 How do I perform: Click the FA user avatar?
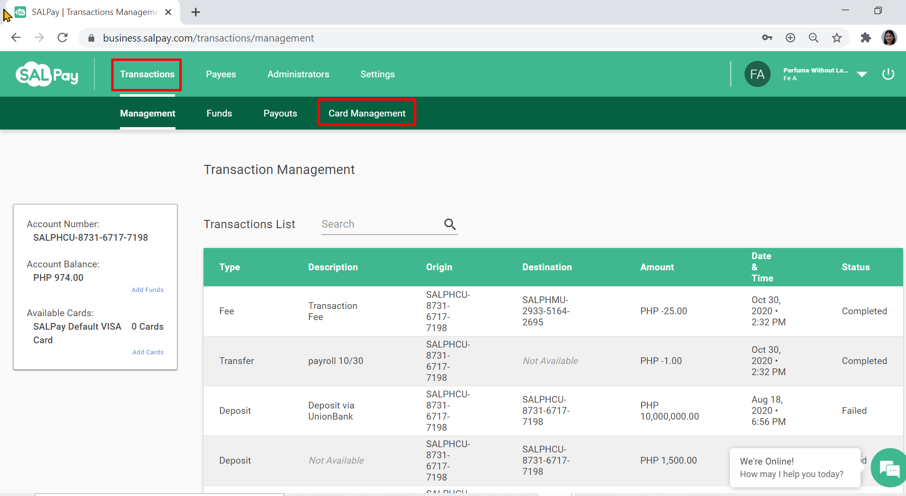pyautogui.click(x=757, y=74)
